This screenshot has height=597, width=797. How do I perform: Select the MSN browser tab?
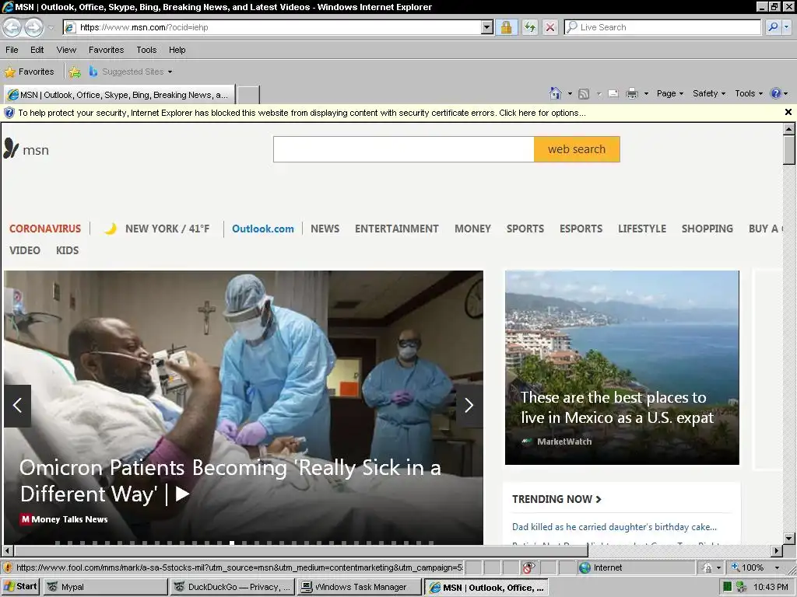click(119, 95)
